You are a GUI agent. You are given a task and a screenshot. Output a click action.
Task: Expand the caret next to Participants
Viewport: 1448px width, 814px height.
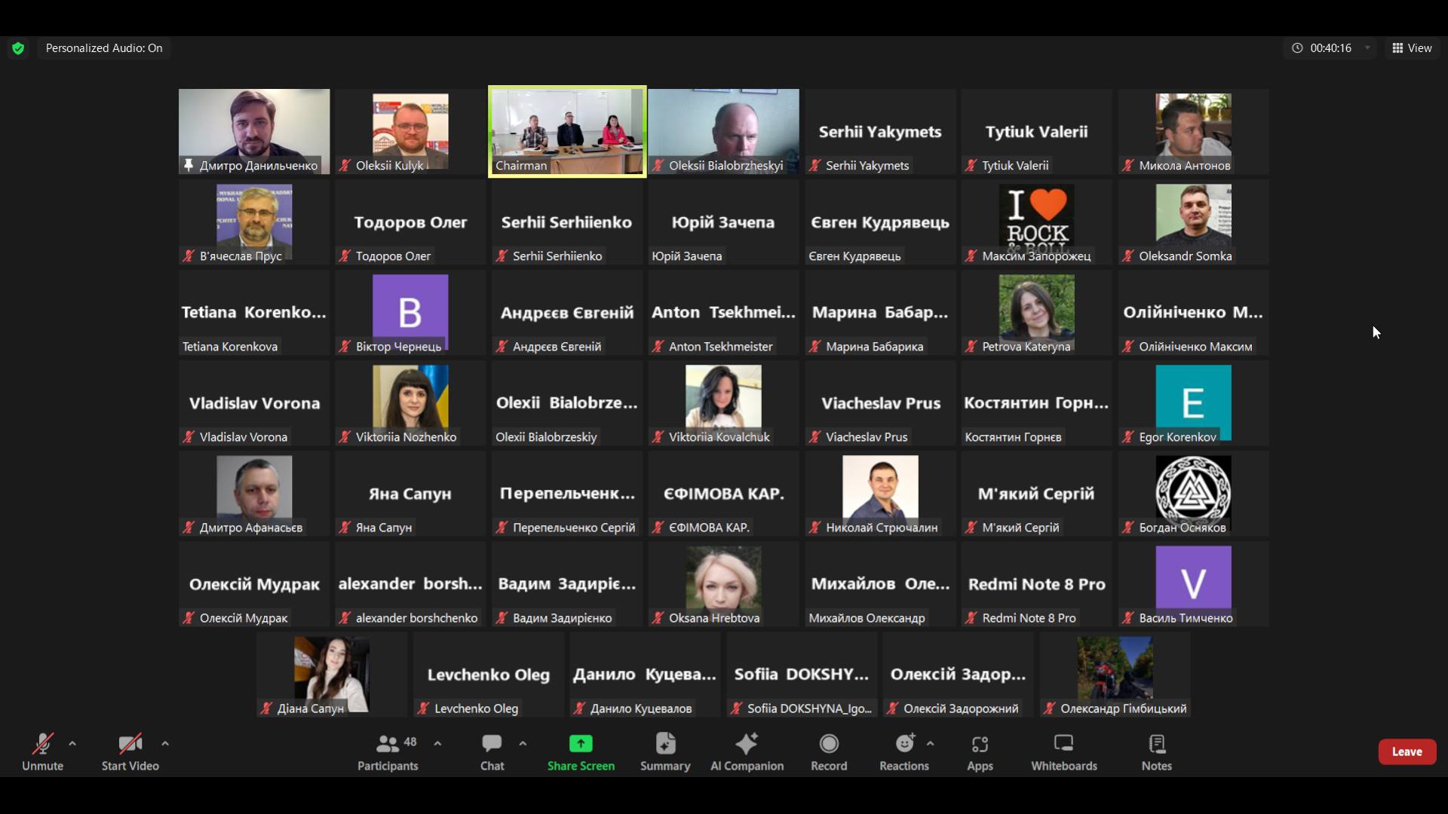[x=437, y=743]
